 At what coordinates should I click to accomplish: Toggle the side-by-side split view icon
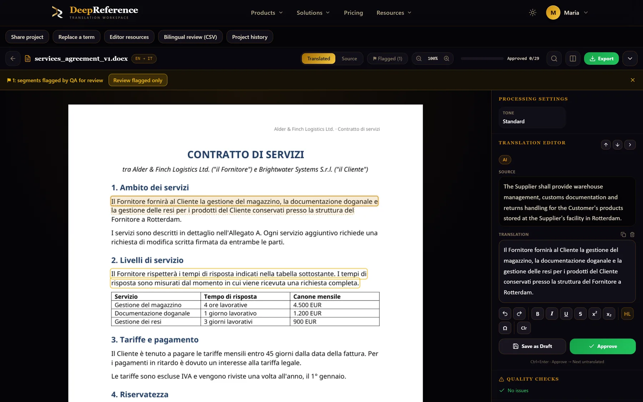point(573,59)
